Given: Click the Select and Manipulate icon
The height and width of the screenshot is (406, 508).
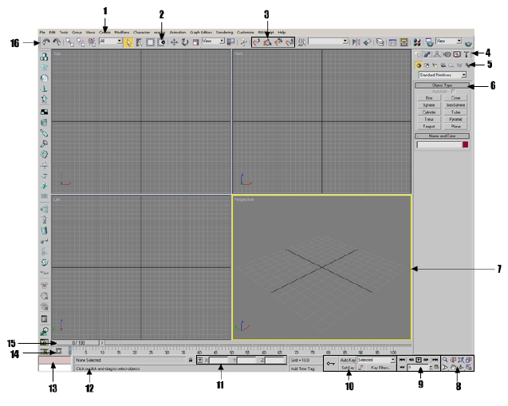Looking at the screenshot, I should (244, 42).
